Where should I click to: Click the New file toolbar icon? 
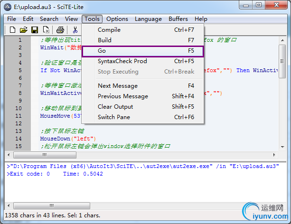click(13, 30)
